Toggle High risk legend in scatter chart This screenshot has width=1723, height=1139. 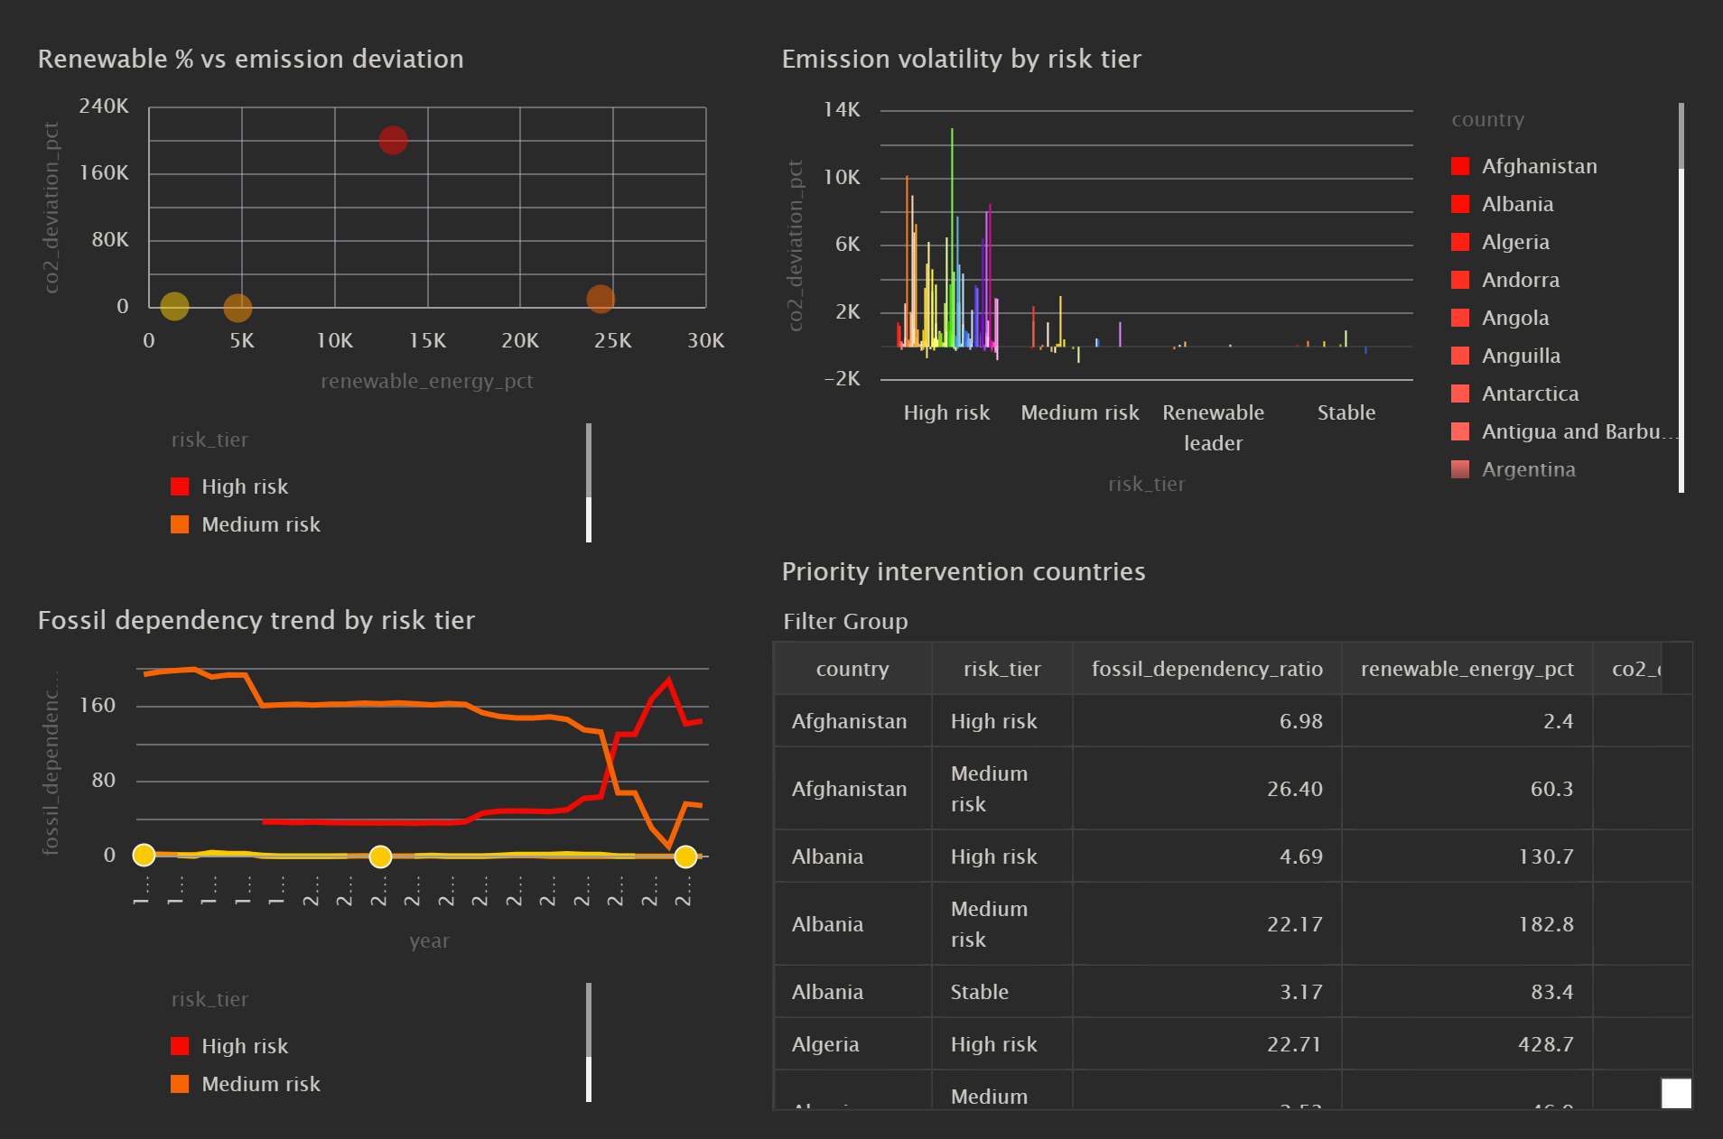point(229,486)
